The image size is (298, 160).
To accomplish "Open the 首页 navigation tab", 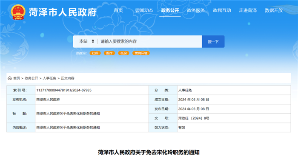I will [118, 11].
